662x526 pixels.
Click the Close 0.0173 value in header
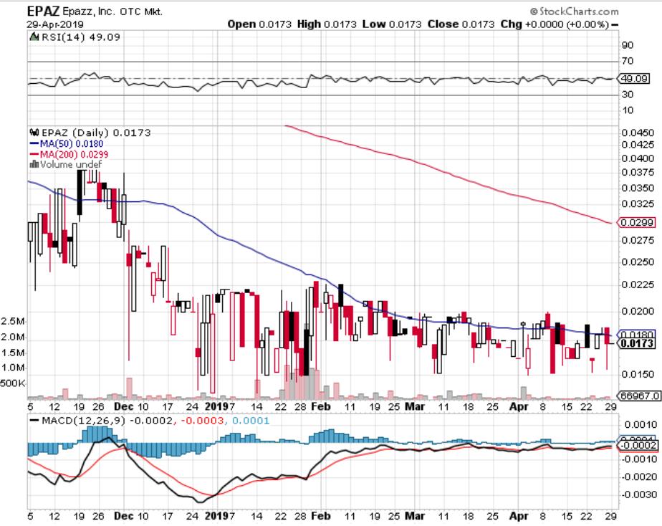(x=461, y=24)
